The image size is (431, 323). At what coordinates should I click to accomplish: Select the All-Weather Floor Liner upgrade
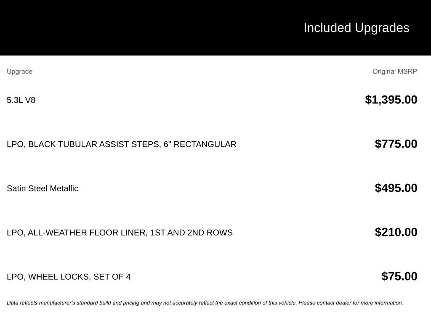click(120, 233)
